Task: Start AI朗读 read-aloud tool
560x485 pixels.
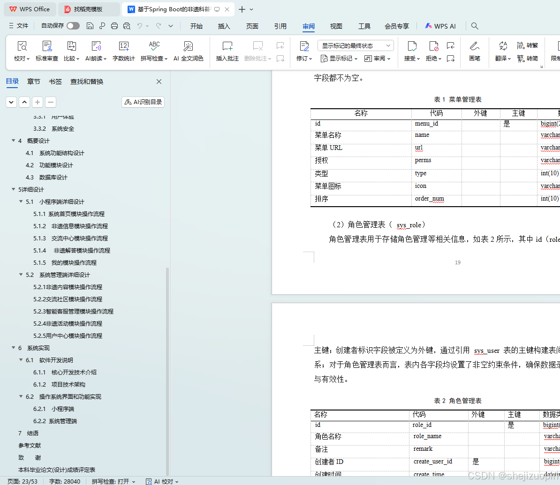Action: 96,51
